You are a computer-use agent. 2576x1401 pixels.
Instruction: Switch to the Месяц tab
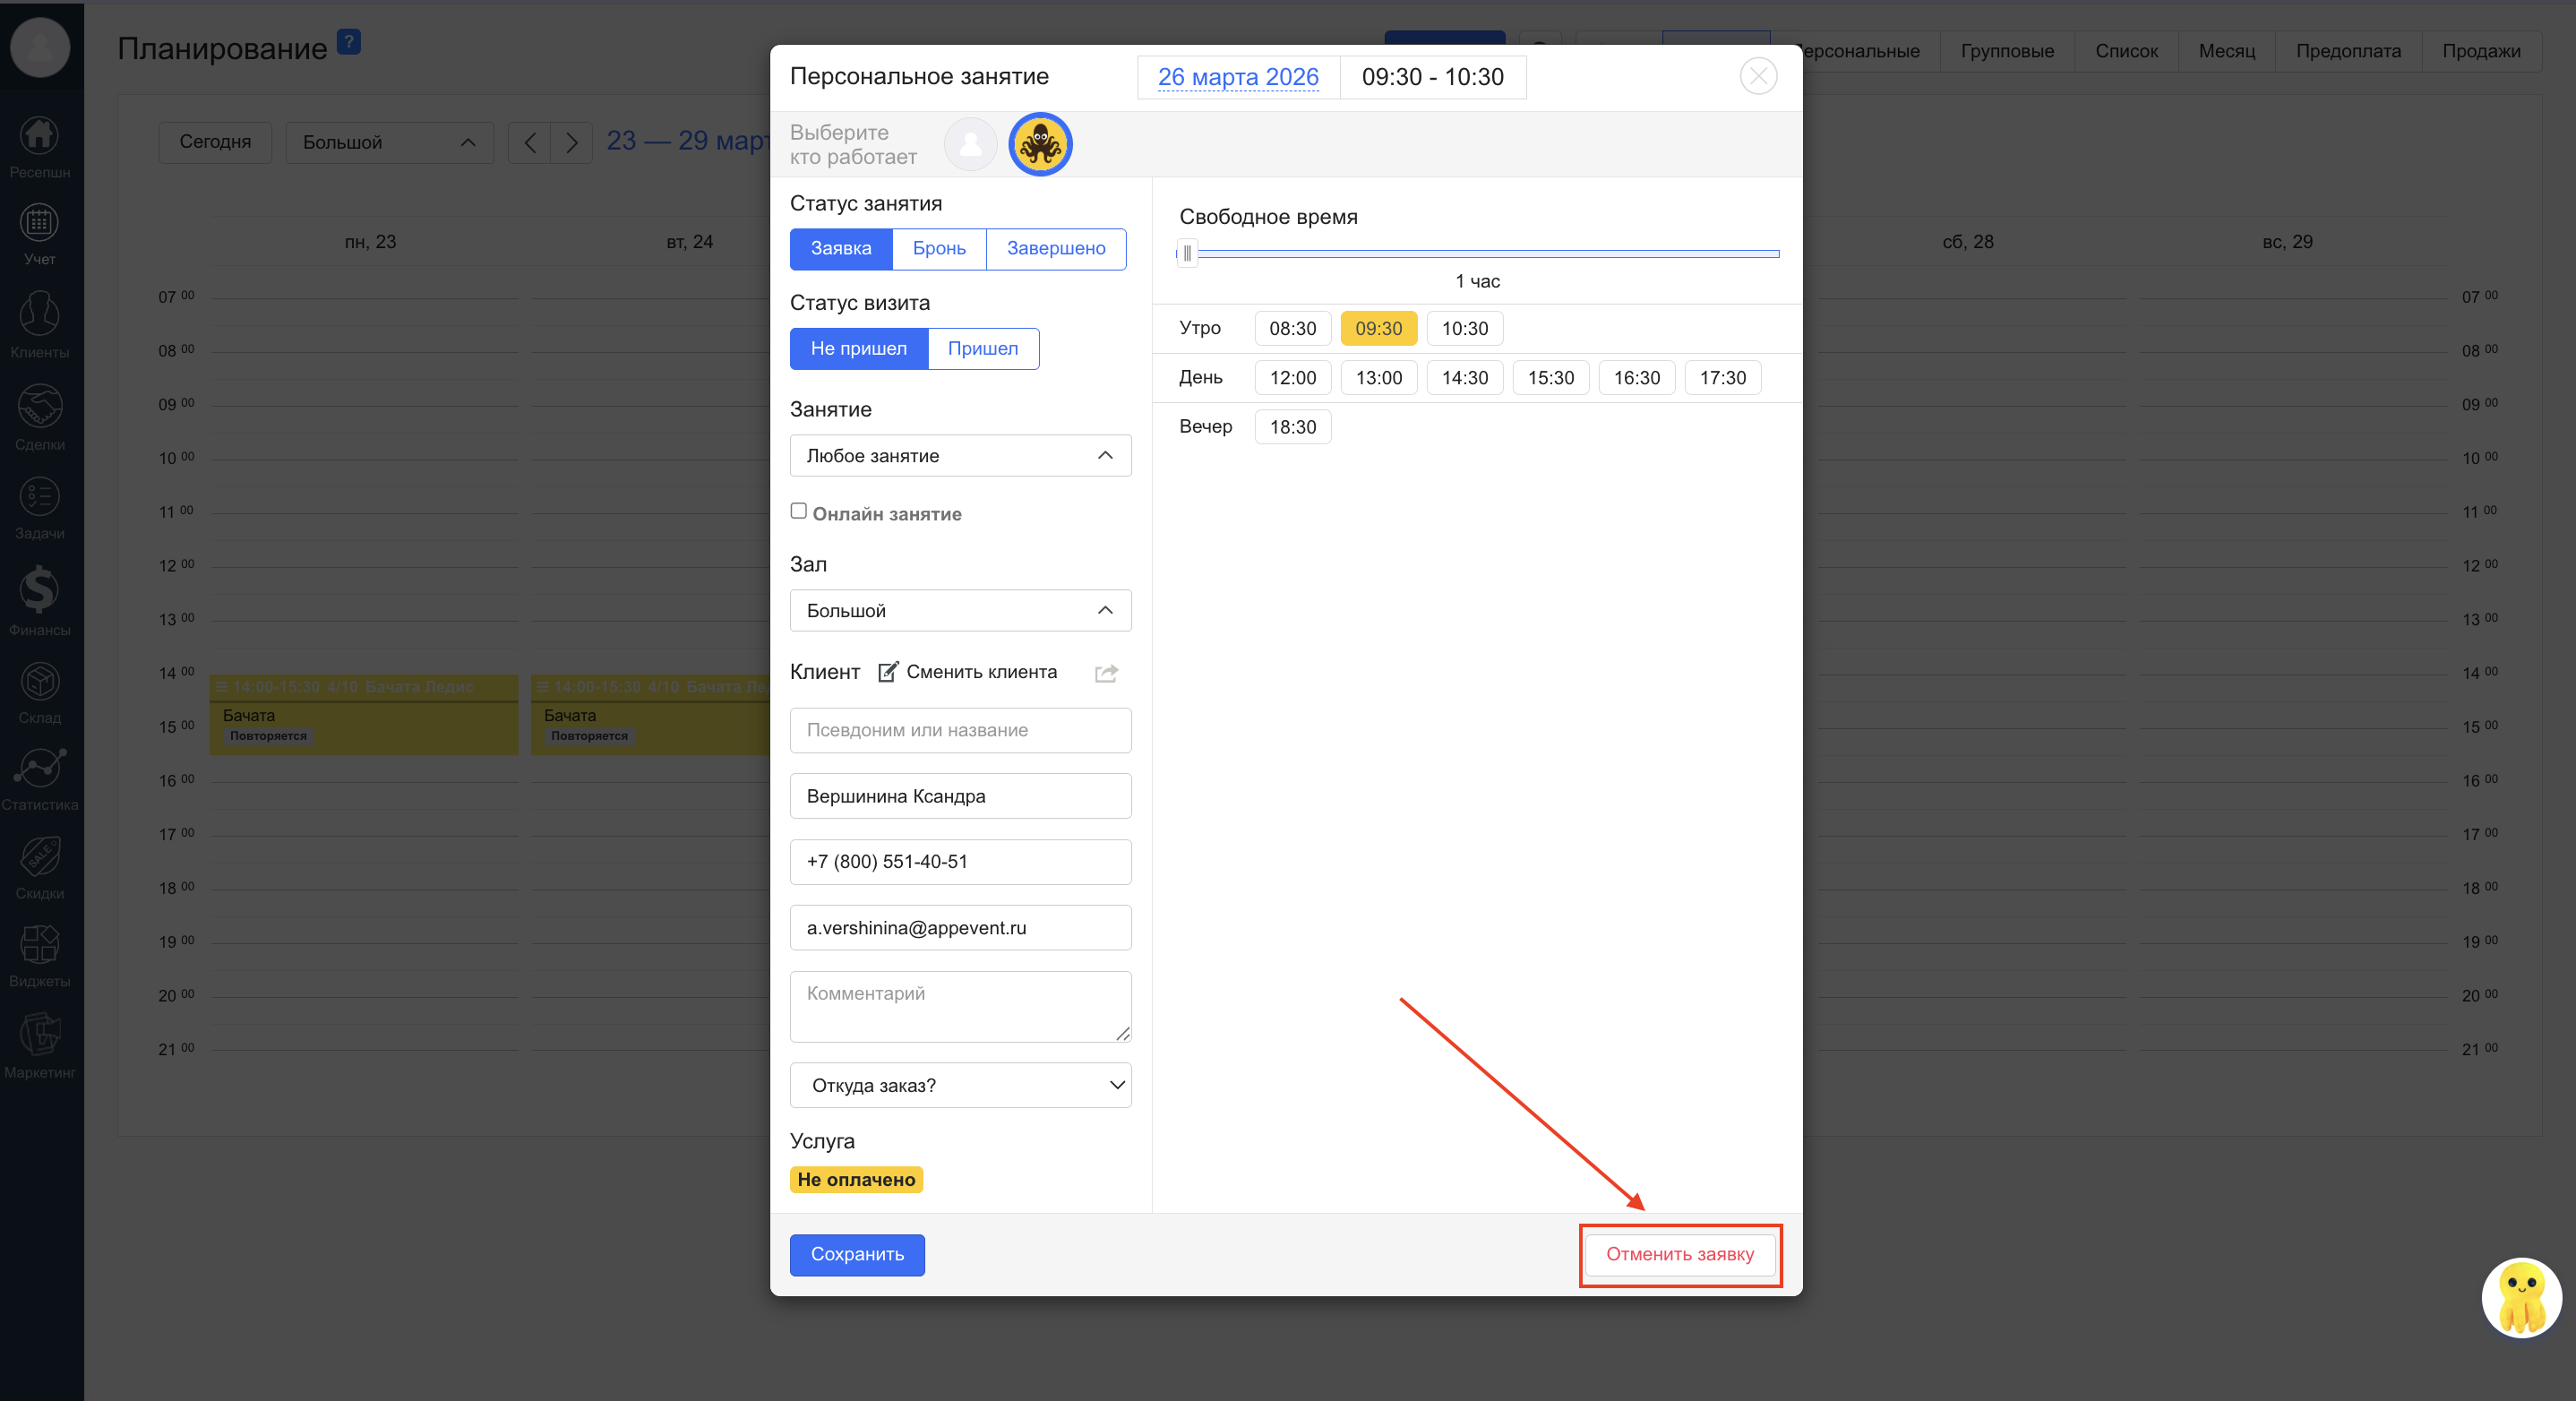tap(2226, 51)
